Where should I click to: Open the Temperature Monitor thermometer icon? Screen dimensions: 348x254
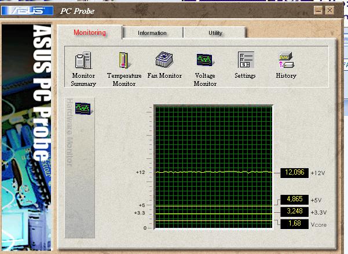pos(124,60)
